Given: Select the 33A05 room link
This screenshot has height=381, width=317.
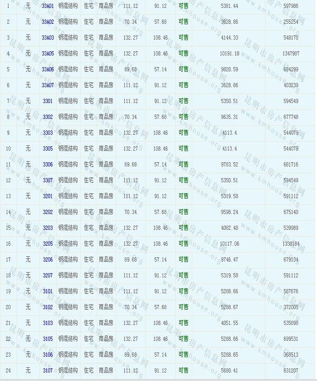Looking at the screenshot, I should pos(48,53).
